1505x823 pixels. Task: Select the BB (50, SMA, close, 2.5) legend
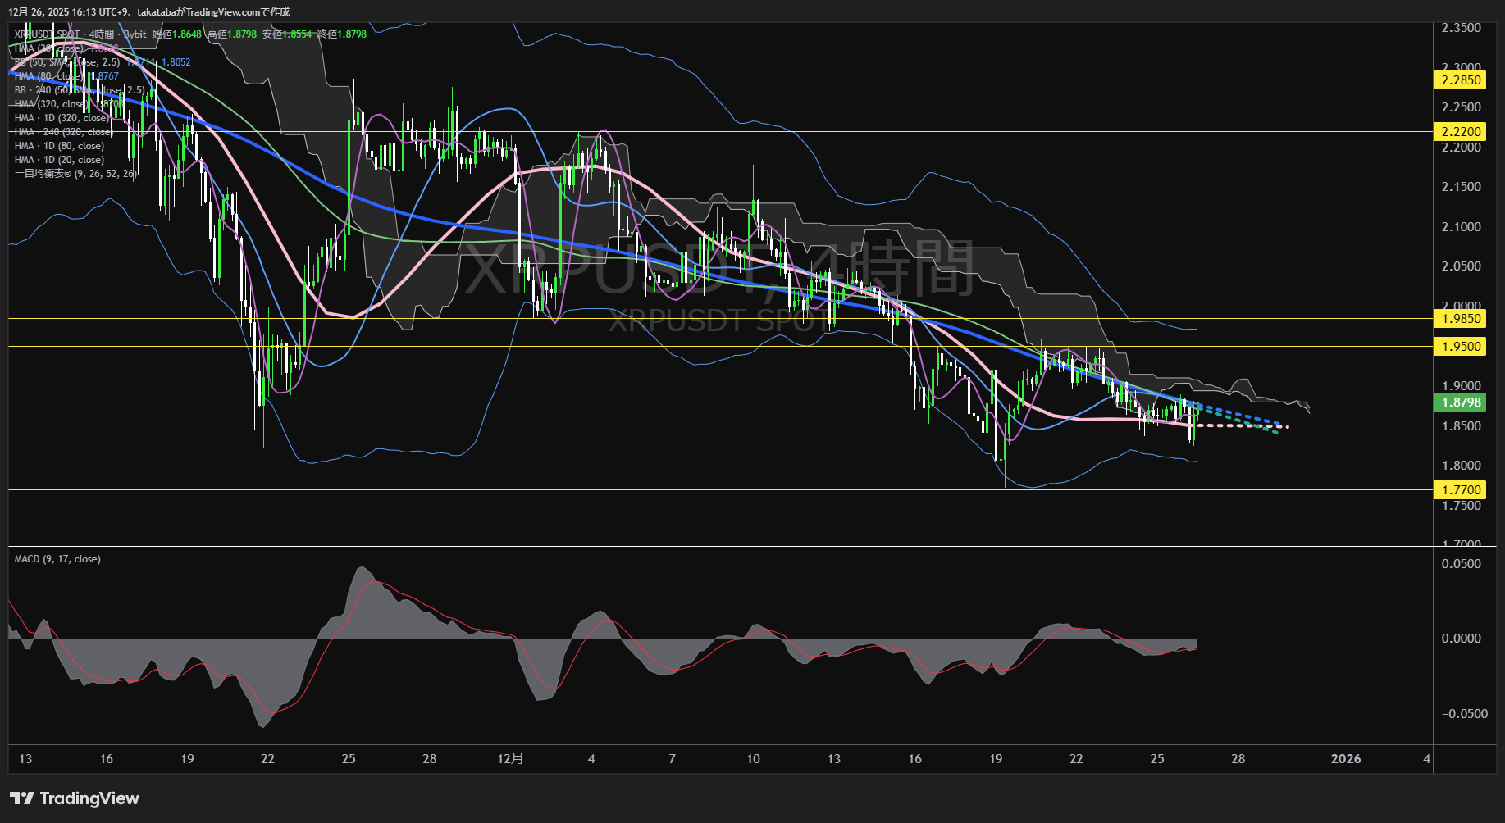pos(67,62)
